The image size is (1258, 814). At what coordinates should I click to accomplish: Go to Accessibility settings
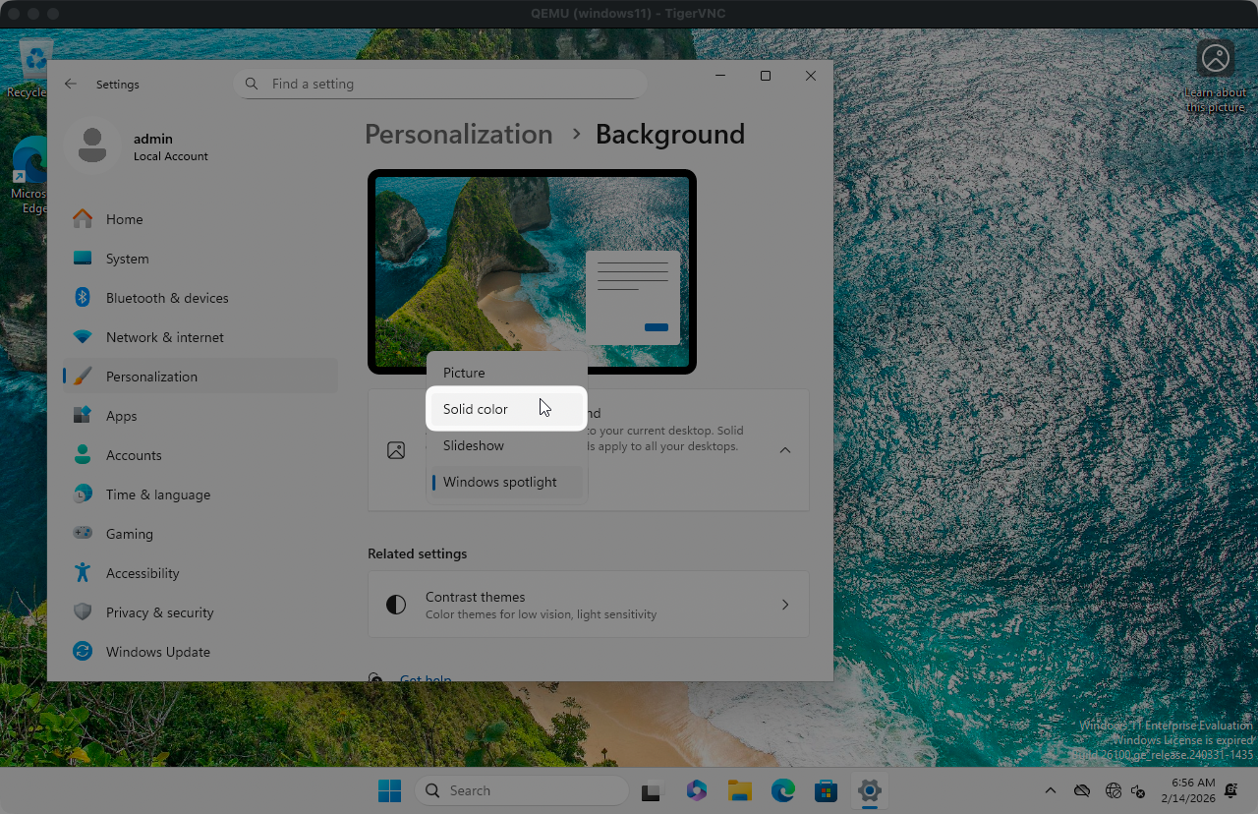point(143,573)
